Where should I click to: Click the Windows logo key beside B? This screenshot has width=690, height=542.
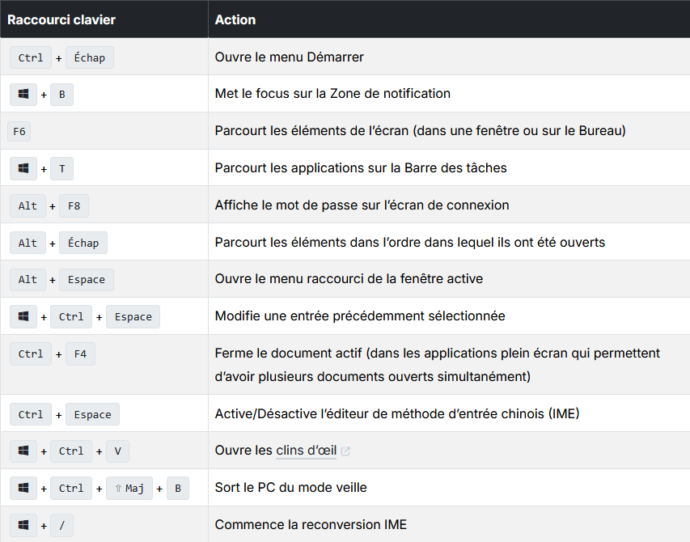(x=23, y=94)
